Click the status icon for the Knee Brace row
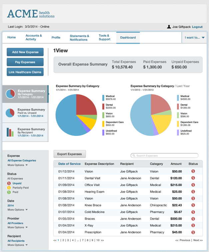Image resolution: width=209 pixels, height=252 pixels. point(193,205)
